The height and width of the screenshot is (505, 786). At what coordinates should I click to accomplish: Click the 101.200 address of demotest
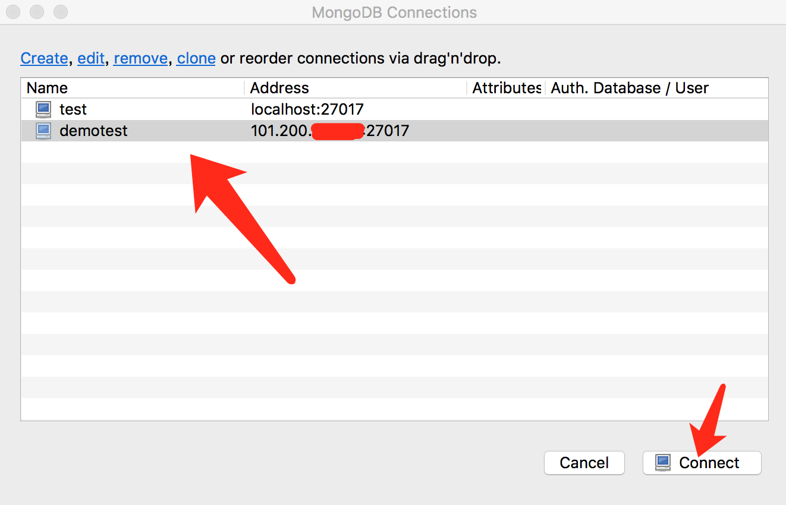(x=281, y=131)
